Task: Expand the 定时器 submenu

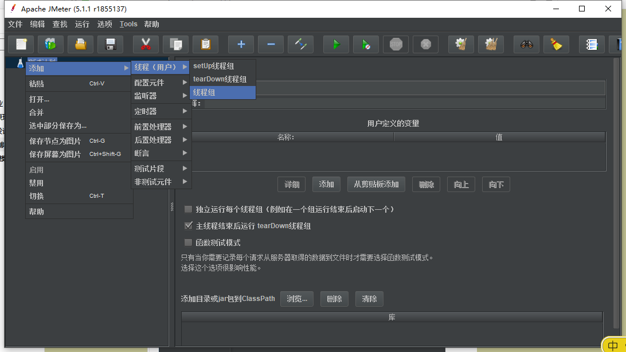Action: [x=161, y=111]
